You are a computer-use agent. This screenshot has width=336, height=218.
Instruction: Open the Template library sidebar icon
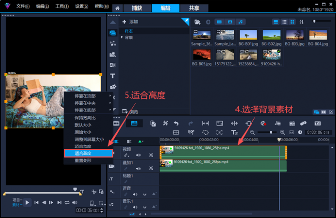tap(113, 54)
